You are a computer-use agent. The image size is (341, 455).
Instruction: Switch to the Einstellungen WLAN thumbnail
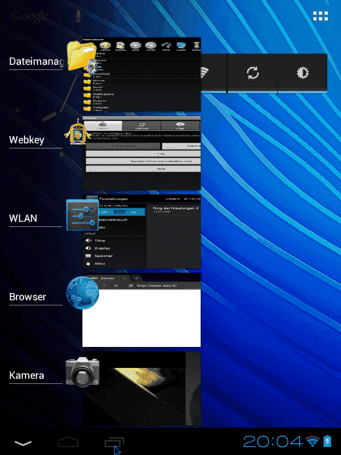tap(142, 231)
